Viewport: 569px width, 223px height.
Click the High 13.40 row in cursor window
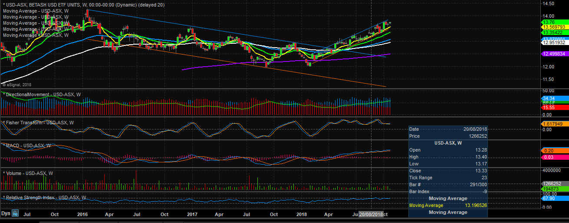pyautogui.click(x=448, y=157)
